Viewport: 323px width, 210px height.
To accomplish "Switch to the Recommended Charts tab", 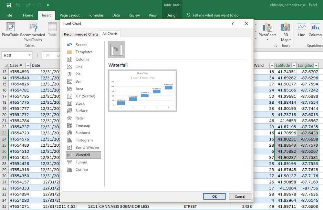I will 81,34.
